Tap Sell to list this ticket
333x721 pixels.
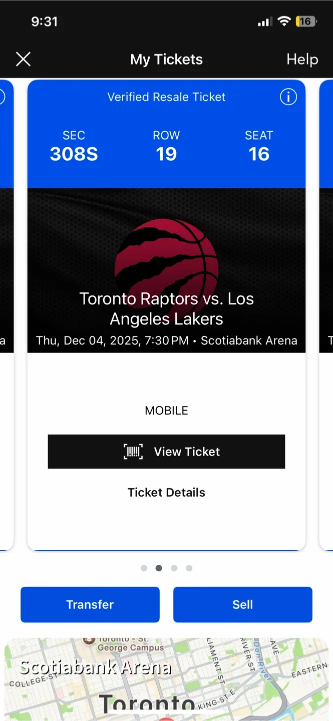click(242, 604)
